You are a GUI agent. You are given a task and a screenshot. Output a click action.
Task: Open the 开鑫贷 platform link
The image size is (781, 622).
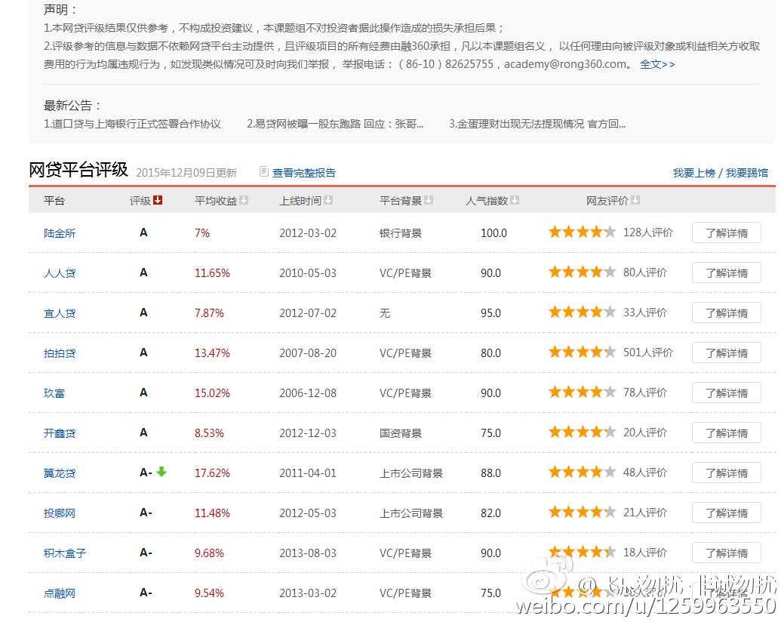[x=60, y=433]
